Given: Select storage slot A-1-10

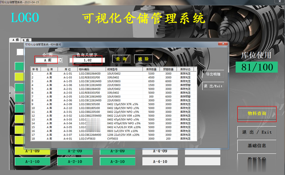Looking at the screenshot, I should [33, 161].
